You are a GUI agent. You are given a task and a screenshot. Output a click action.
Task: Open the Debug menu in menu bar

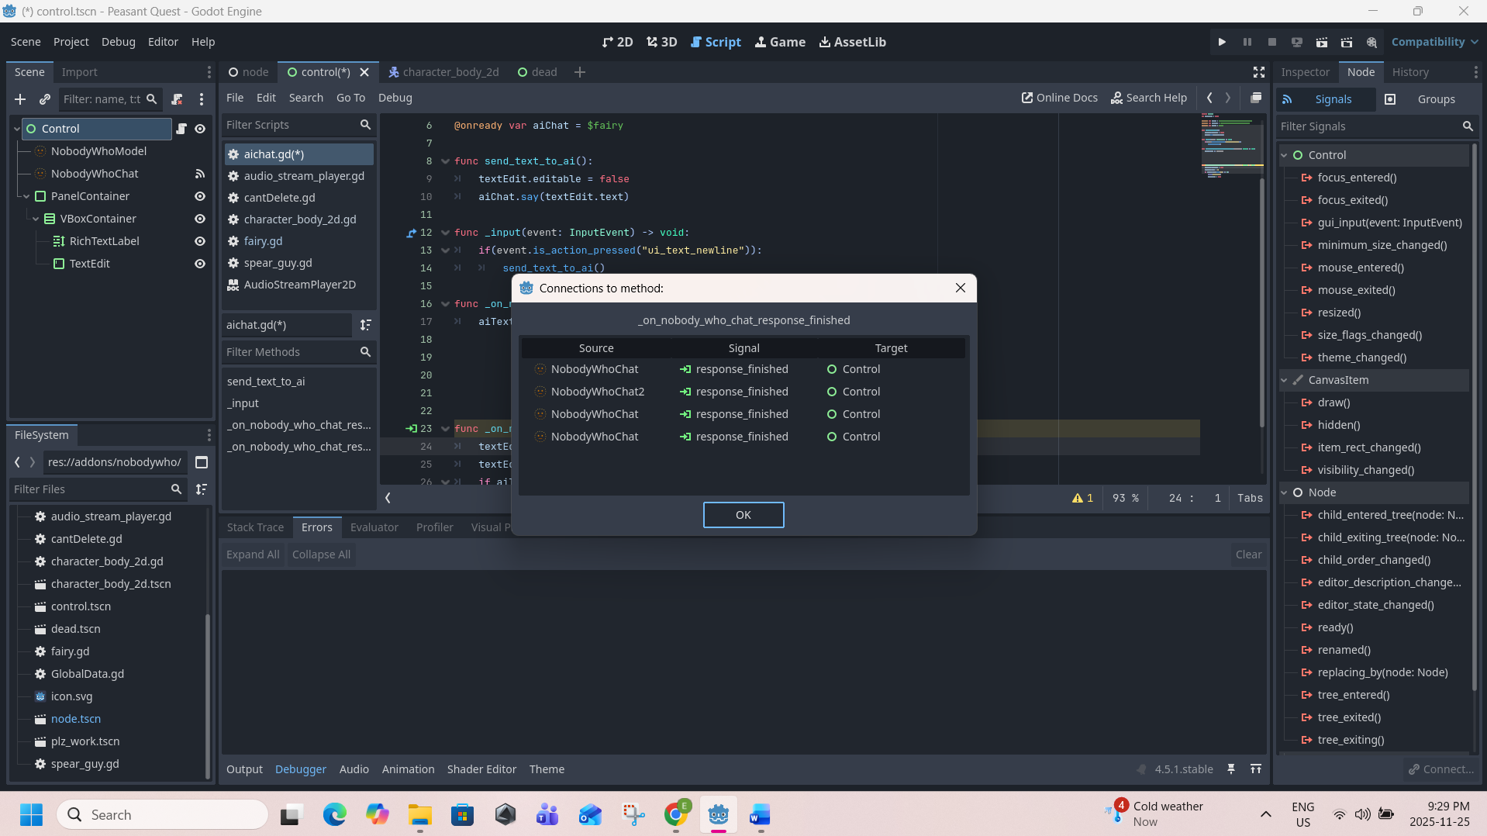[118, 42]
